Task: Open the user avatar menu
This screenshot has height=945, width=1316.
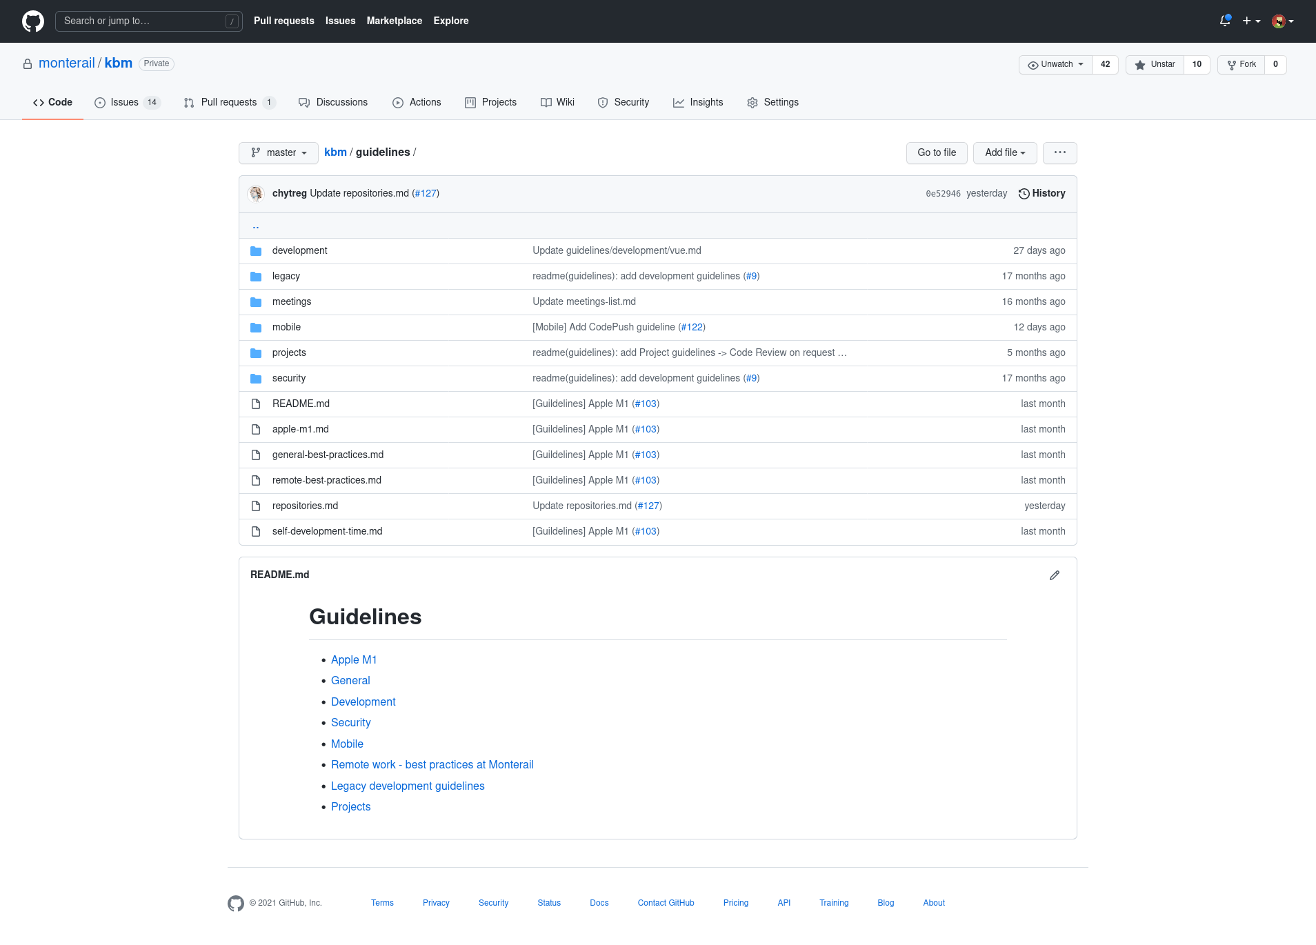Action: [1282, 21]
